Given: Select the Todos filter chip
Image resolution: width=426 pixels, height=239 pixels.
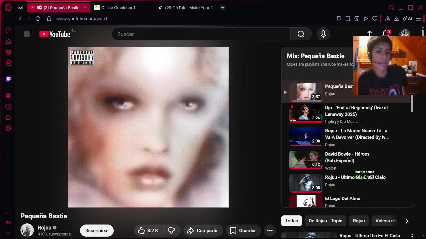Looking at the screenshot, I should (x=292, y=221).
